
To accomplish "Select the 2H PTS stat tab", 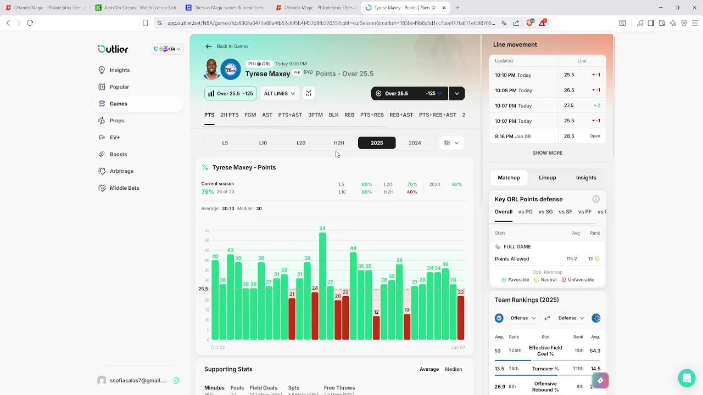I will 229,115.
